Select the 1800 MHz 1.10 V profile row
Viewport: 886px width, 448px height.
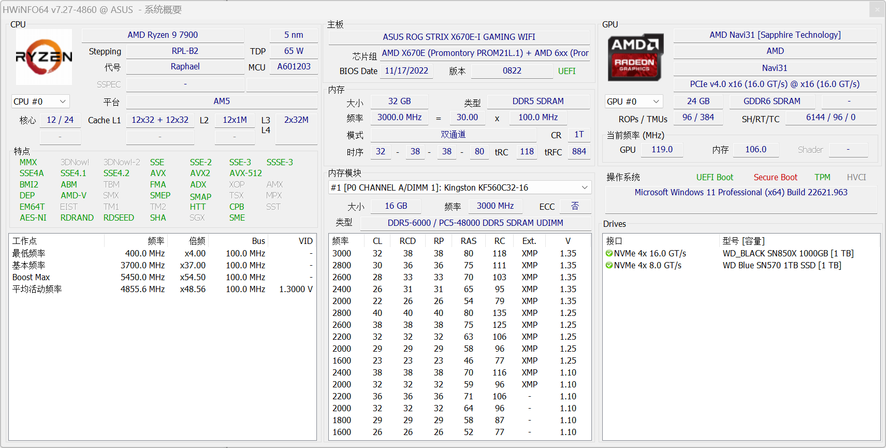click(x=460, y=420)
